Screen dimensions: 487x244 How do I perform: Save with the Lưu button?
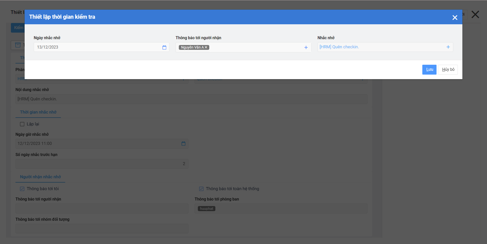pos(429,70)
